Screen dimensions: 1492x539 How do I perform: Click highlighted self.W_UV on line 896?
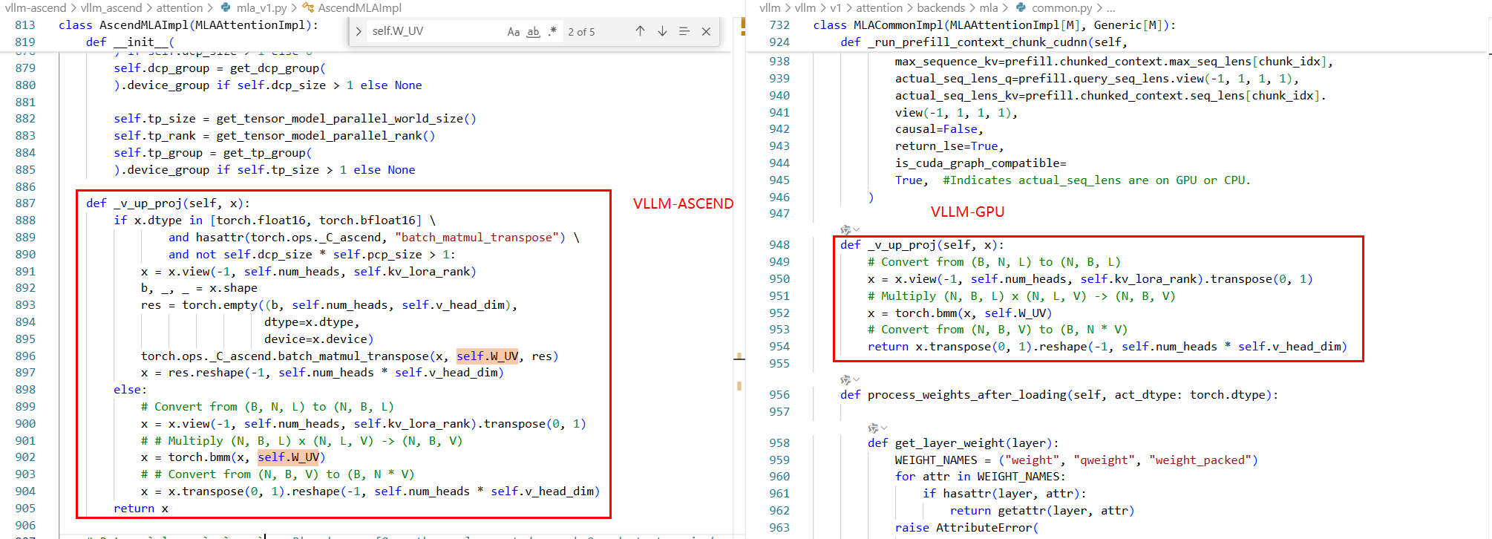pos(487,356)
